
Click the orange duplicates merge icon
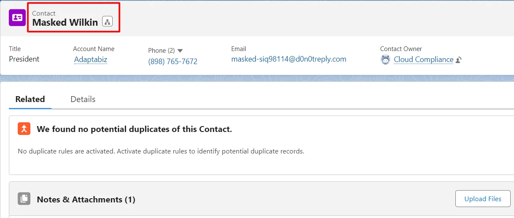point(24,129)
